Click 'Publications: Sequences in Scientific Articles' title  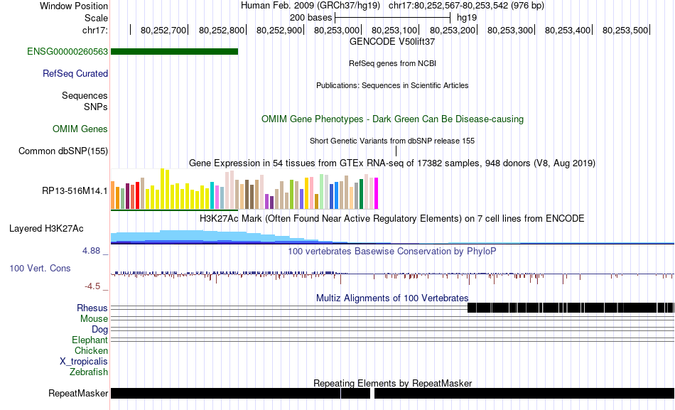392,85
